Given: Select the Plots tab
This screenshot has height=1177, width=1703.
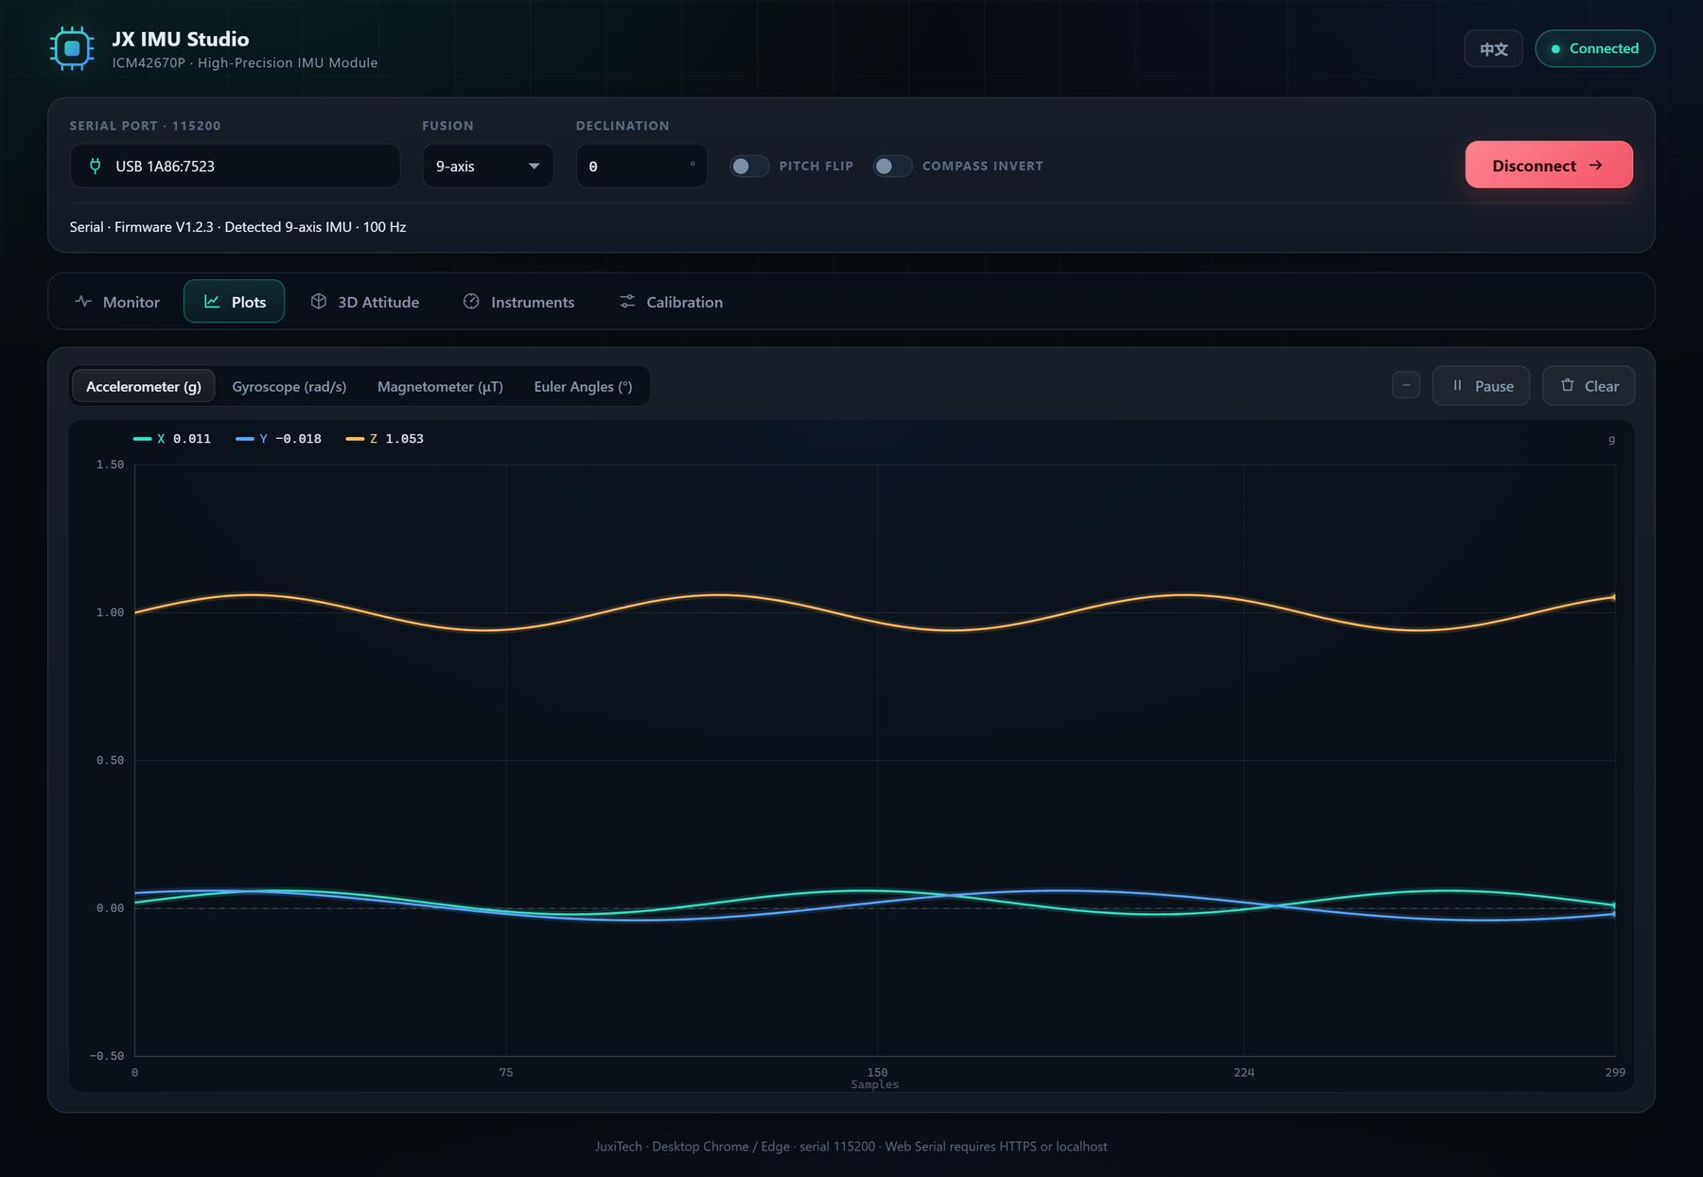Looking at the screenshot, I should coord(235,302).
